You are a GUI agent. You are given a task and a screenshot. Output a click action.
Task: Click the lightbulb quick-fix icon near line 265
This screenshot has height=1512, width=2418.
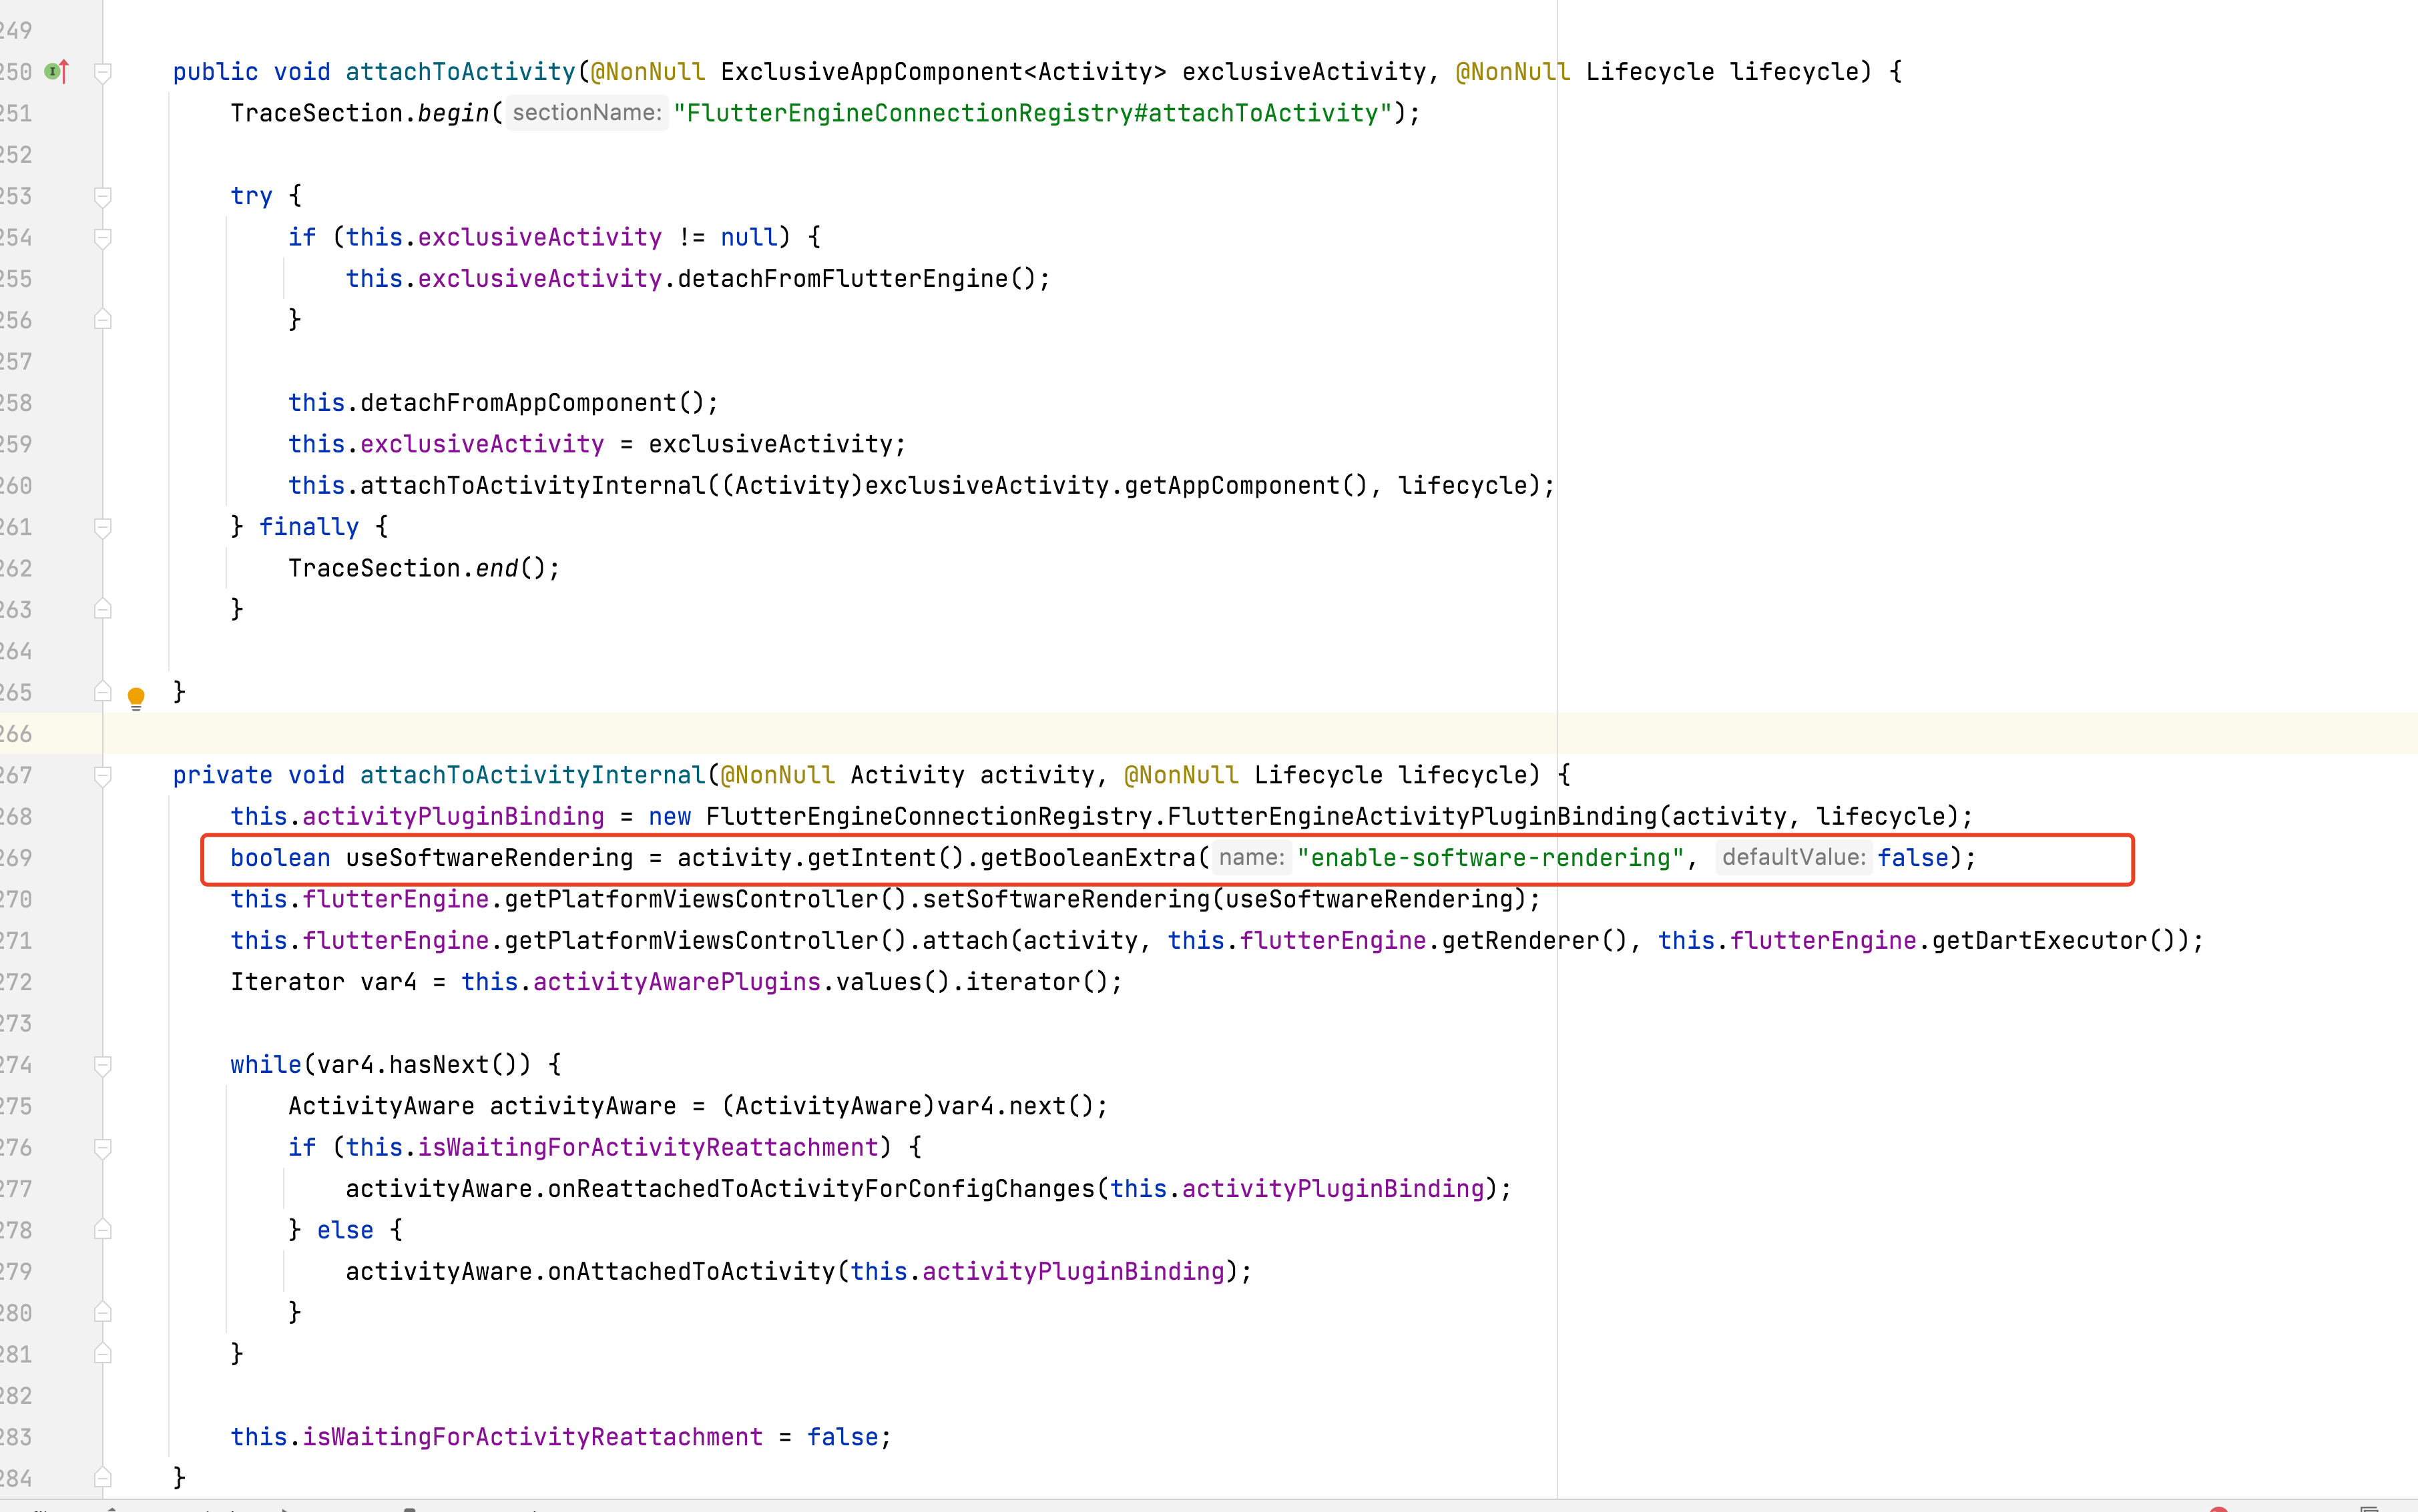tap(137, 698)
